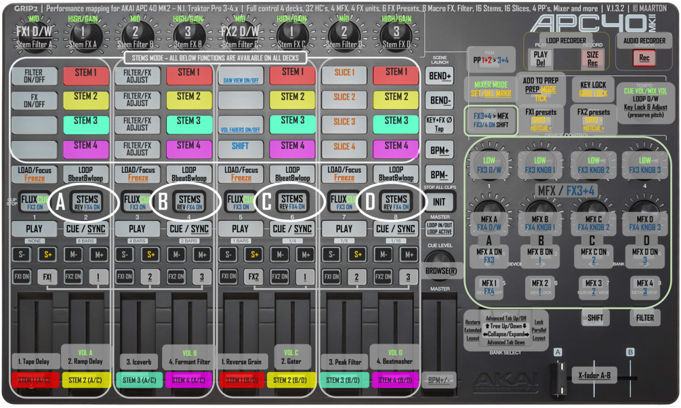This screenshot has width=681, height=408.
Task: Enable MFX B ON button
Action: (x=540, y=256)
